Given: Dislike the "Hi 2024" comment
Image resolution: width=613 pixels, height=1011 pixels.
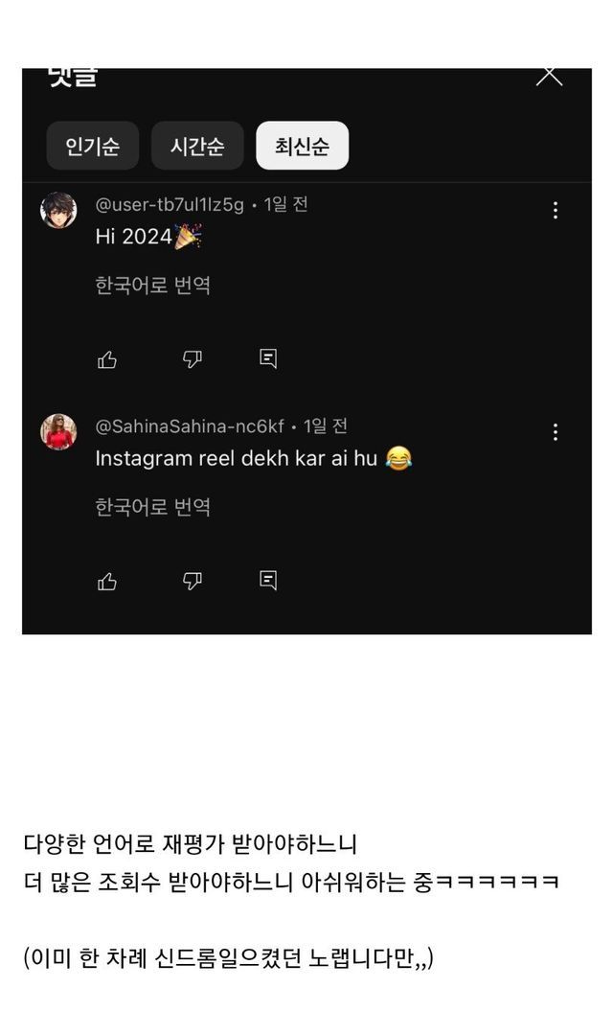Looking at the screenshot, I should (193, 359).
